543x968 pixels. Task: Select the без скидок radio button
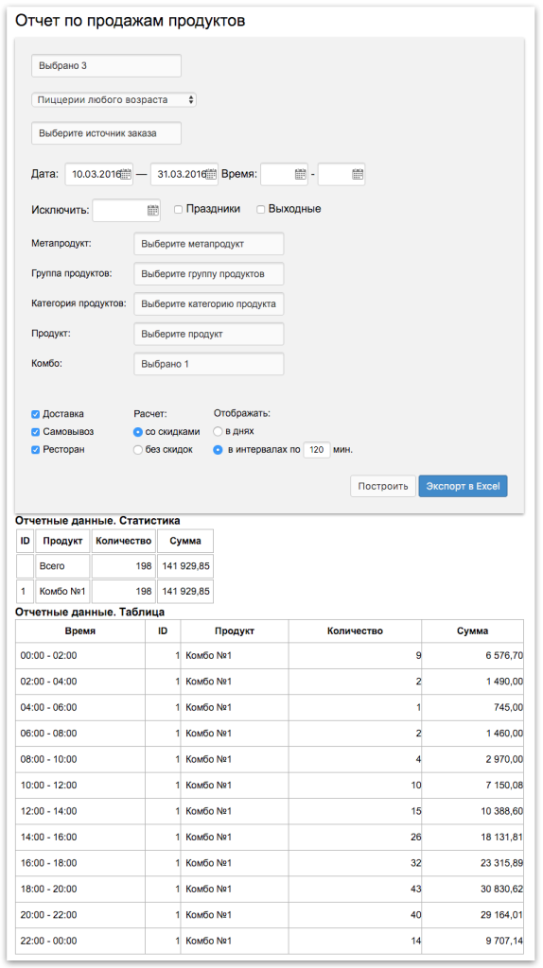138,450
